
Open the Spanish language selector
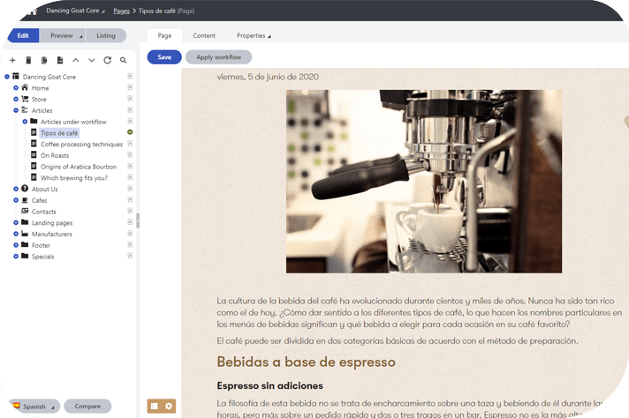click(34, 407)
